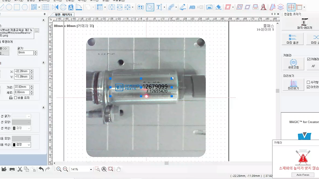Click the AB outlined text icon
Image resolution: width=319 pixels, height=179 pixels.
[x=192, y=7]
